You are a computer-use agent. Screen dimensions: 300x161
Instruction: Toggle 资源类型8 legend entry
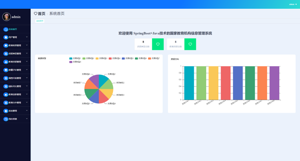tap(75, 62)
